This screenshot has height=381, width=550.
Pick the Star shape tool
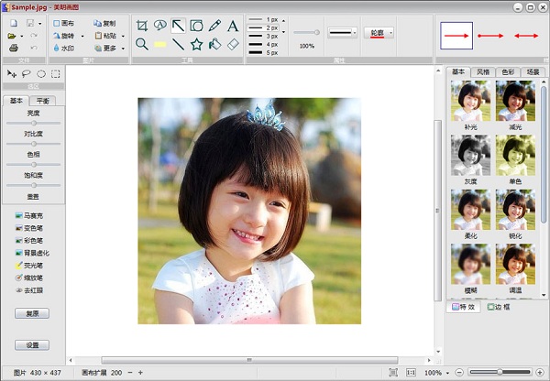196,44
